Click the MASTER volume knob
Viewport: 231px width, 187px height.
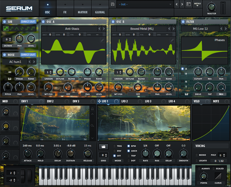pos(211,7)
